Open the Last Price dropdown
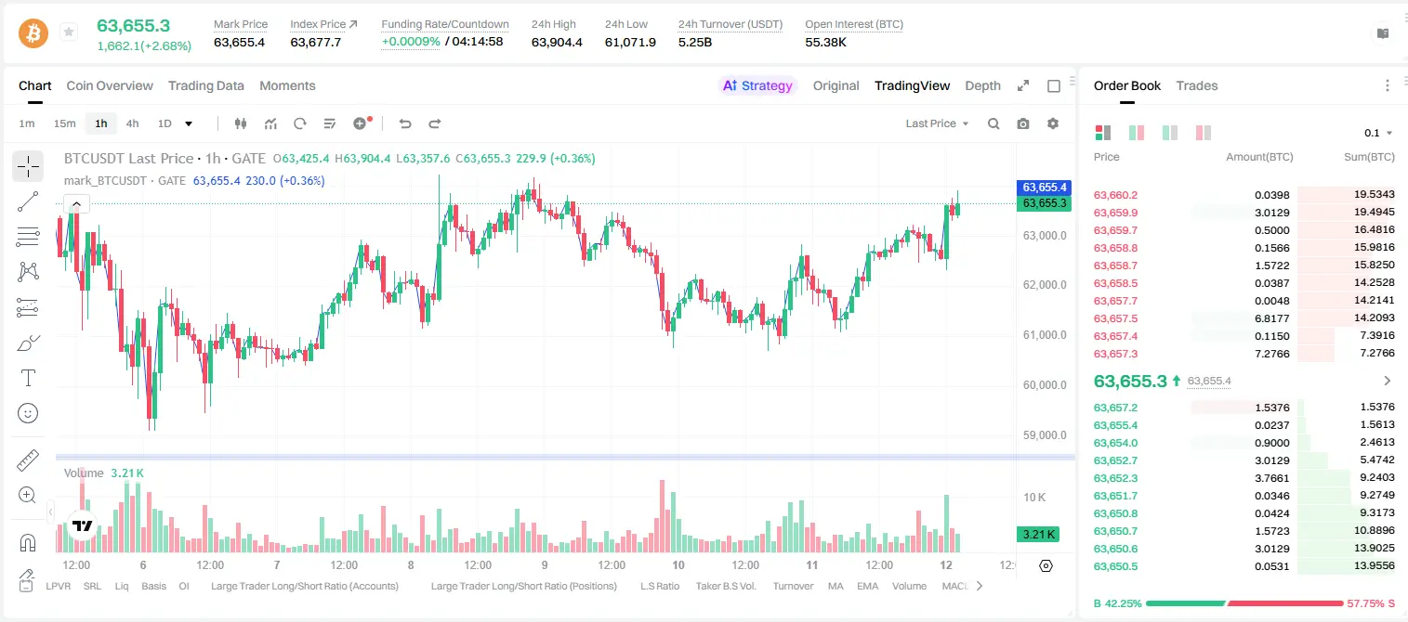 coord(937,123)
